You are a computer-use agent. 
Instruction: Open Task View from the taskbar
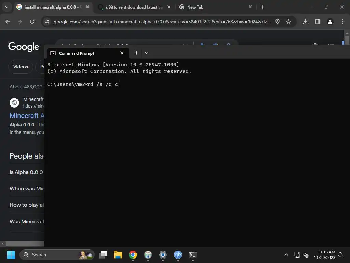(103, 254)
